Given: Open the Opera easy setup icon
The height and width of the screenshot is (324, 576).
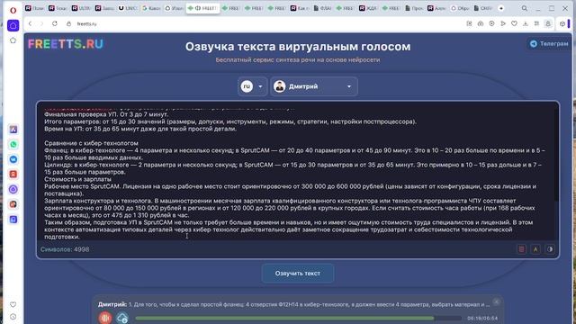Looking at the screenshot, I should point(536,23).
